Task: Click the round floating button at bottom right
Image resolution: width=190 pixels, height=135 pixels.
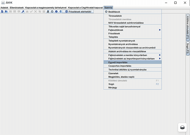Action: 182,127
